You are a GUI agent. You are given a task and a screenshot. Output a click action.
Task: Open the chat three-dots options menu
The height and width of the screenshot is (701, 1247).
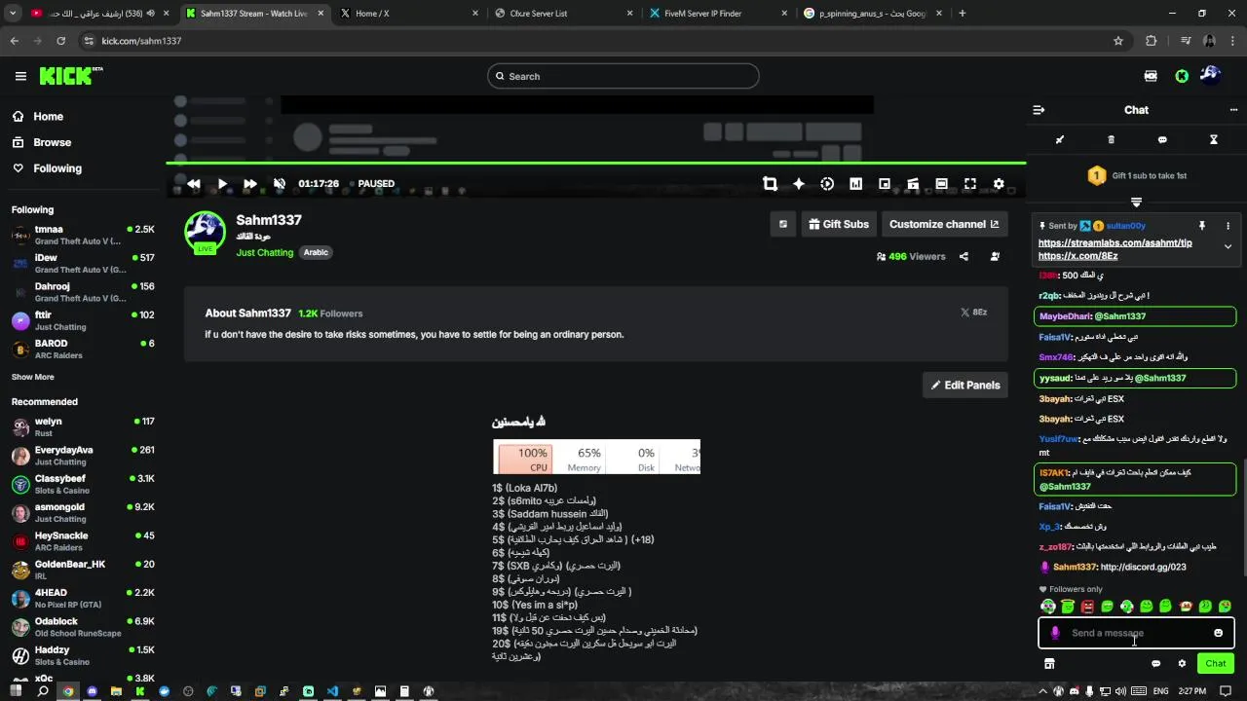(1233, 110)
